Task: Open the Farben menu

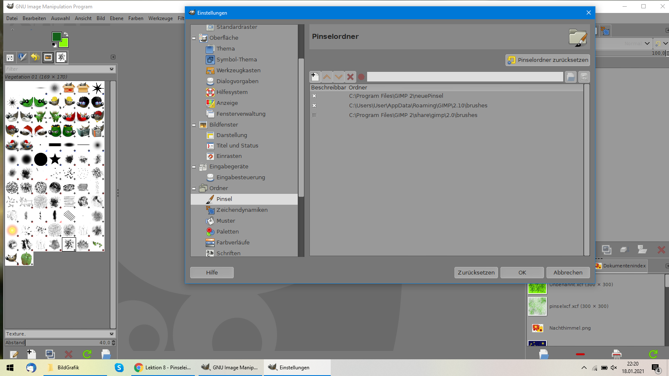Action: [135, 18]
